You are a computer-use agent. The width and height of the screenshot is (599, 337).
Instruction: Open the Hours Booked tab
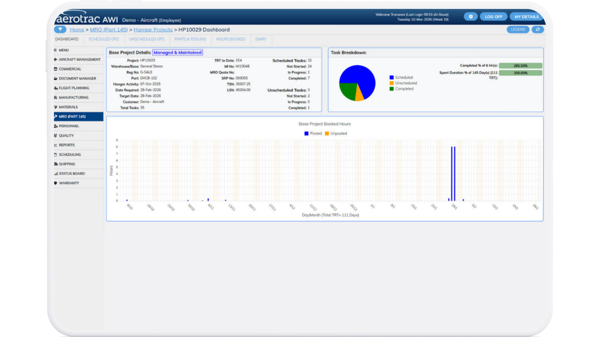click(x=231, y=39)
